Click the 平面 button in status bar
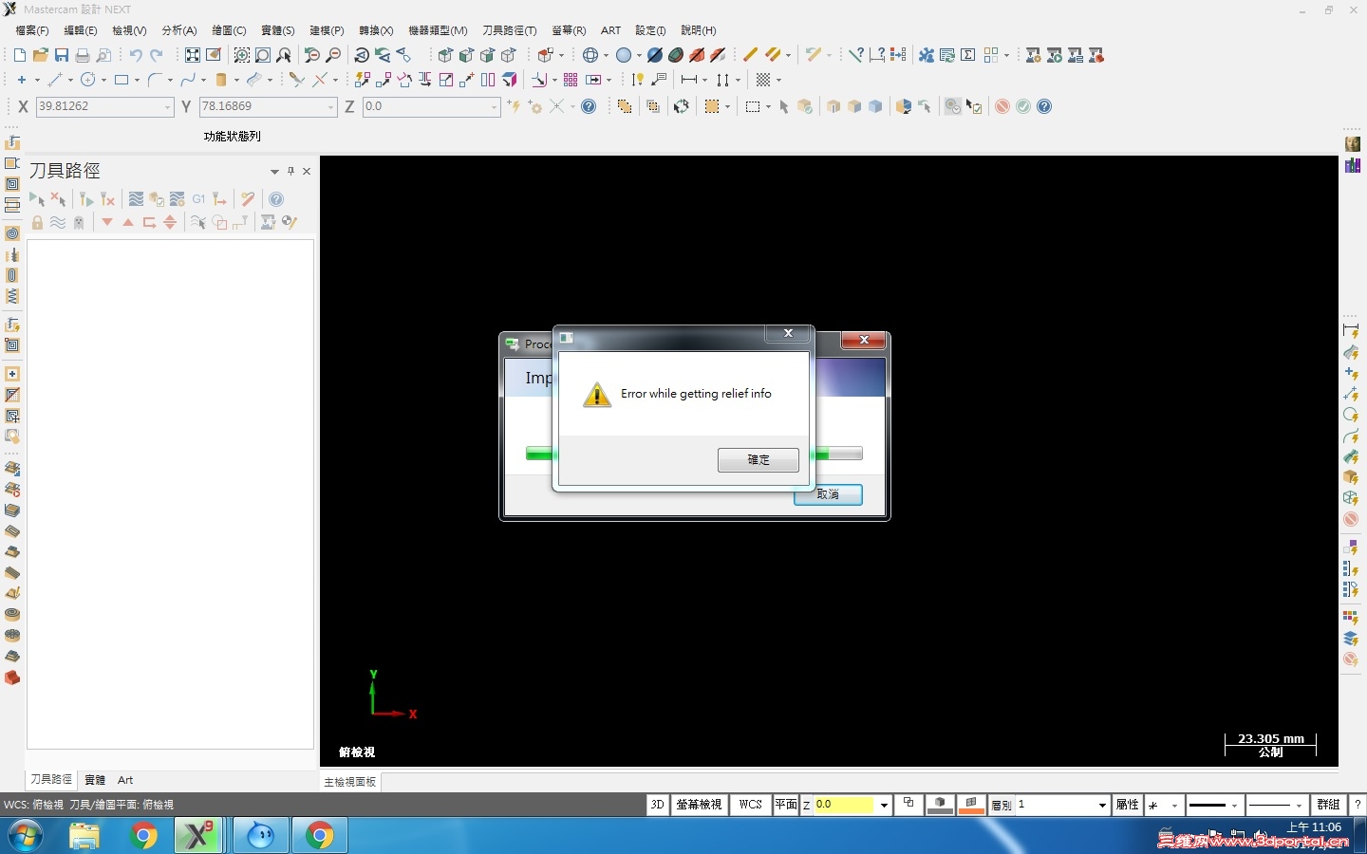Screen dimensions: 1367x854 (x=786, y=805)
